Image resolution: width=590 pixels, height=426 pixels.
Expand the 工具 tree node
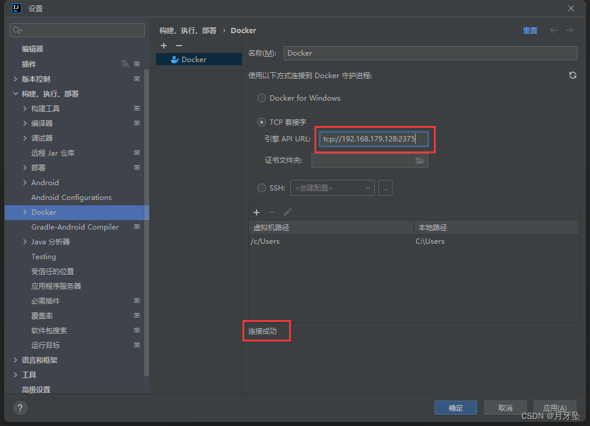[15, 375]
